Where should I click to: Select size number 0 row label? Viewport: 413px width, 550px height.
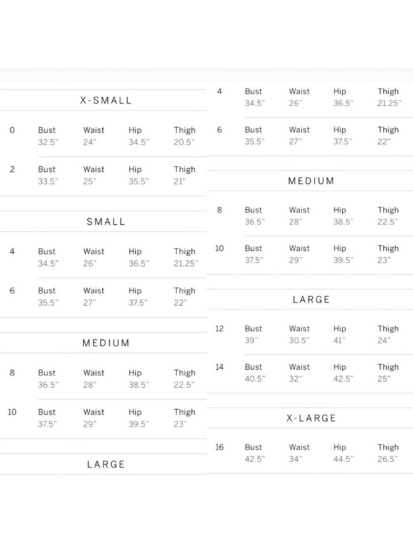pos(12,130)
